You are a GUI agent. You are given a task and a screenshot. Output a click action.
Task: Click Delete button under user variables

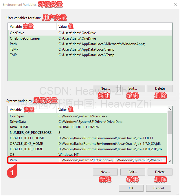pos(160,88)
